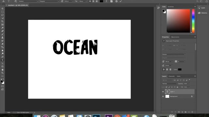This screenshot has width=209, height=117.
Task: Switch to the Paths tab
Action: (179, 76)
